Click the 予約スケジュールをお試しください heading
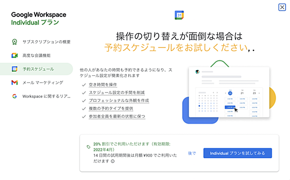Screen dimensions: 290x180 pyautogui.click(x=176, y=47)
